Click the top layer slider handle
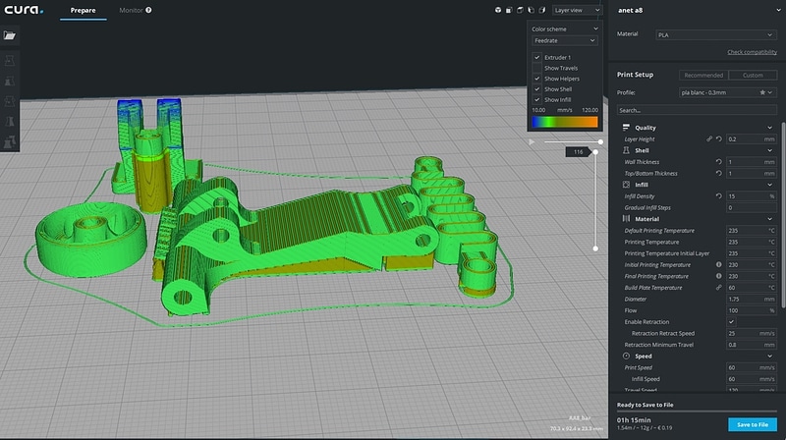 pos(595,152)
